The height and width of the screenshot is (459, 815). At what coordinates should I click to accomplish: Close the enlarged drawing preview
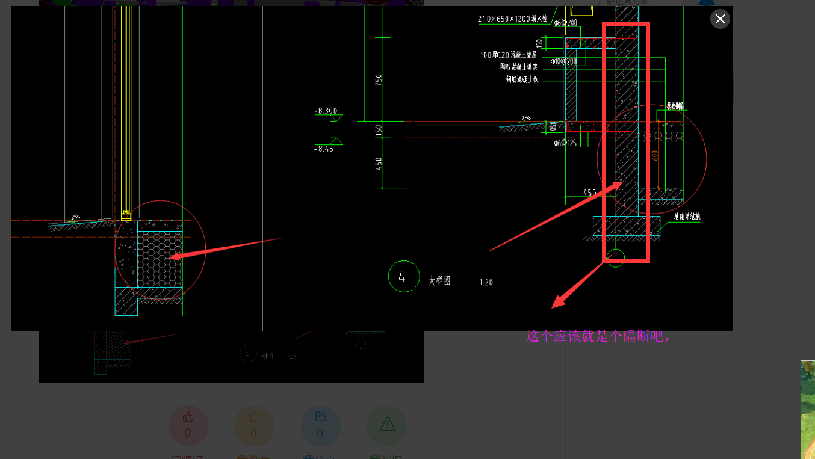tap(720, 19)
